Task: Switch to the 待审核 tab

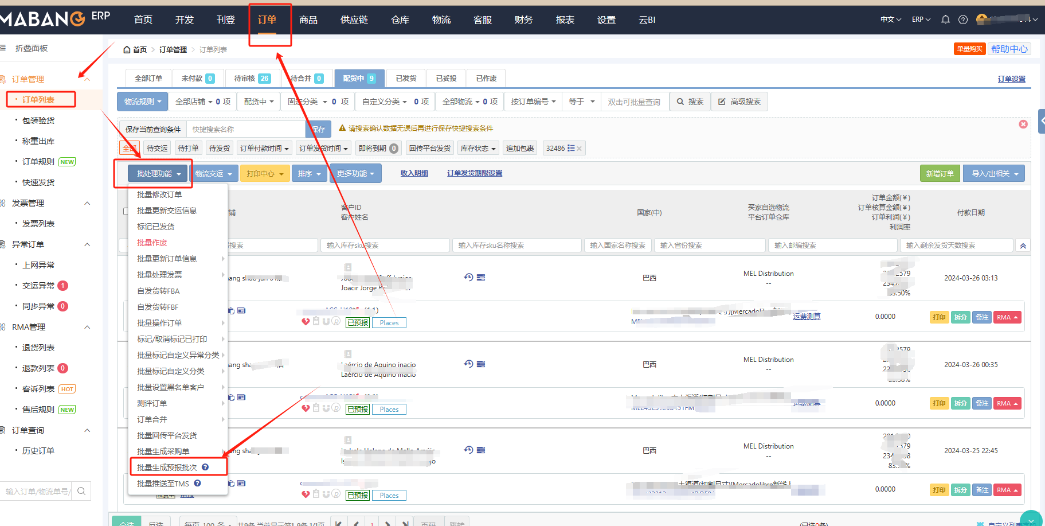Action: [x=252, y=79]
